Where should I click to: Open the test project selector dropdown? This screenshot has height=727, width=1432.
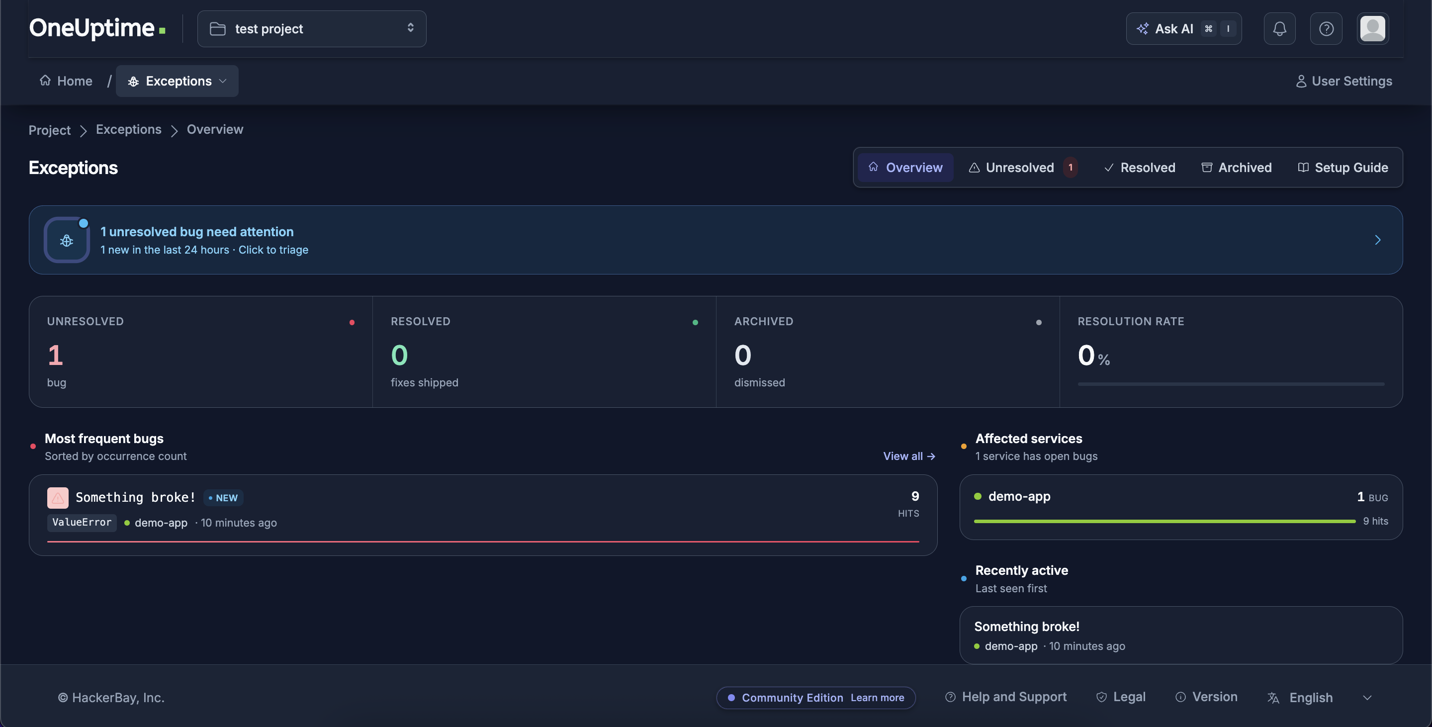tap(311, 28)
